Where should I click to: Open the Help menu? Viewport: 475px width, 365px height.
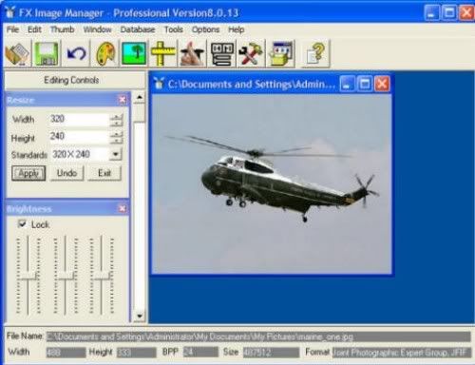[x=237, y=29]
